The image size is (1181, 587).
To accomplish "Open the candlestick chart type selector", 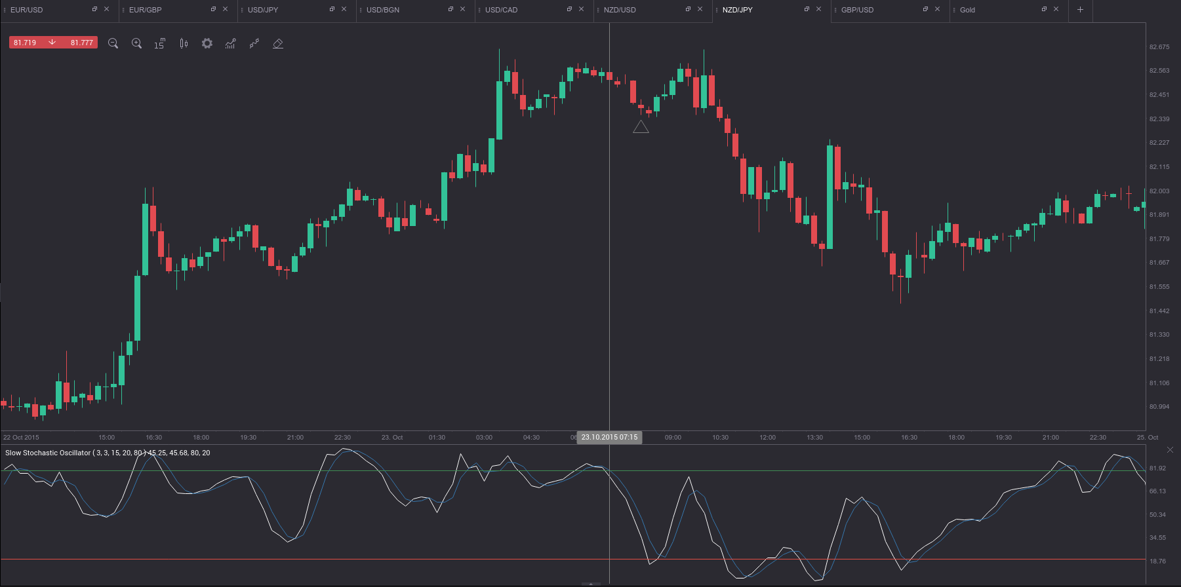I will (x=184, y=43).
